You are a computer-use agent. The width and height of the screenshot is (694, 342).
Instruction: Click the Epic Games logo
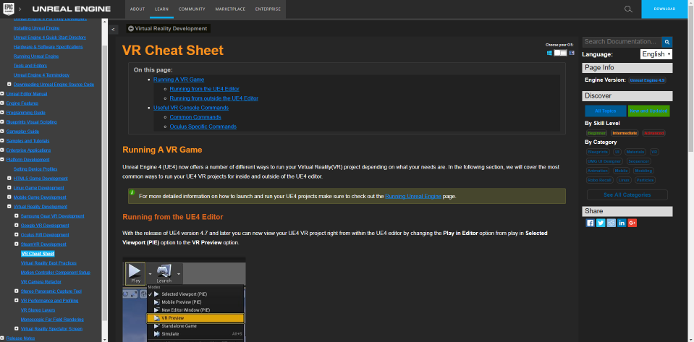[9, 9]
